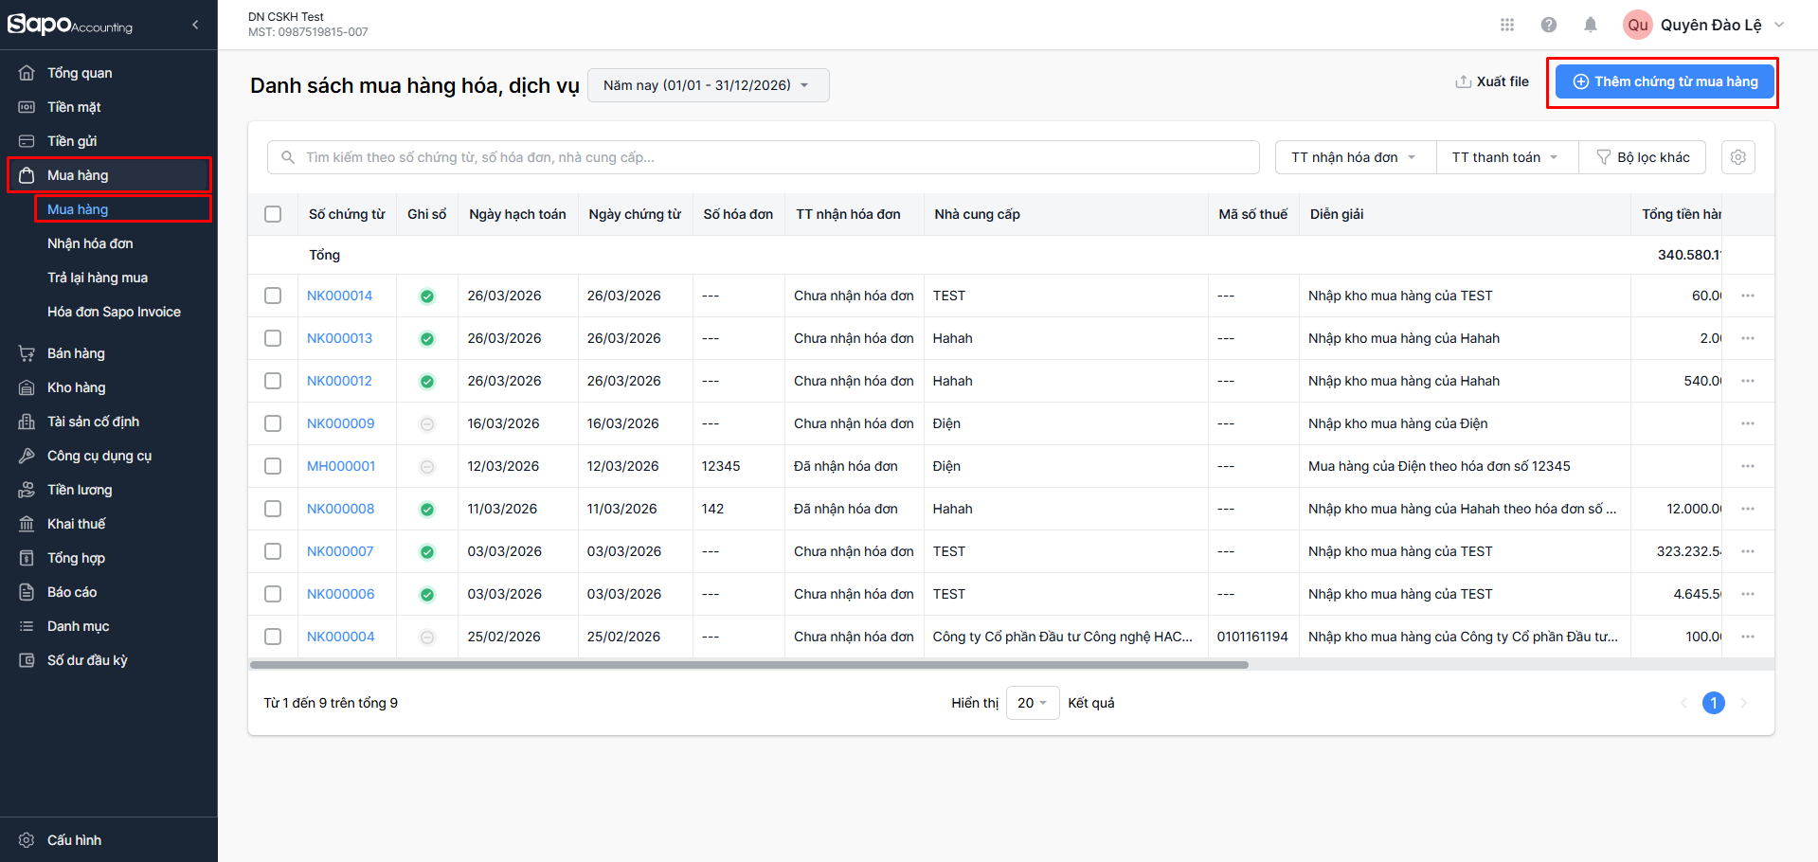Open Cấu hình settings in the sidebar
The height and width of the screenshot is (862, 1818).
(109, 840)
